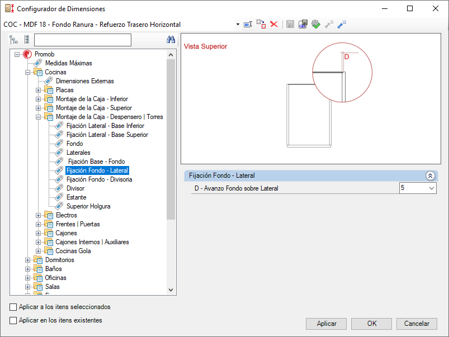The image size is (449, 337).
Task: Click the D - Avanzo Fondo sobre Lateral label
Action: pos(236,188)
